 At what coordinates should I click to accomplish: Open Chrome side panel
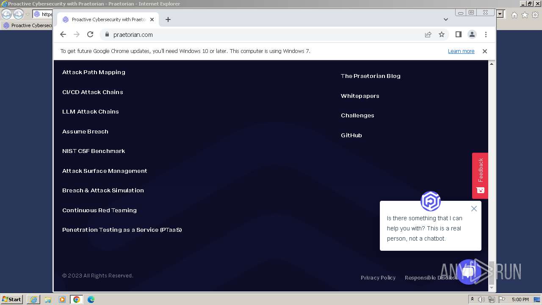coord(458,35)
